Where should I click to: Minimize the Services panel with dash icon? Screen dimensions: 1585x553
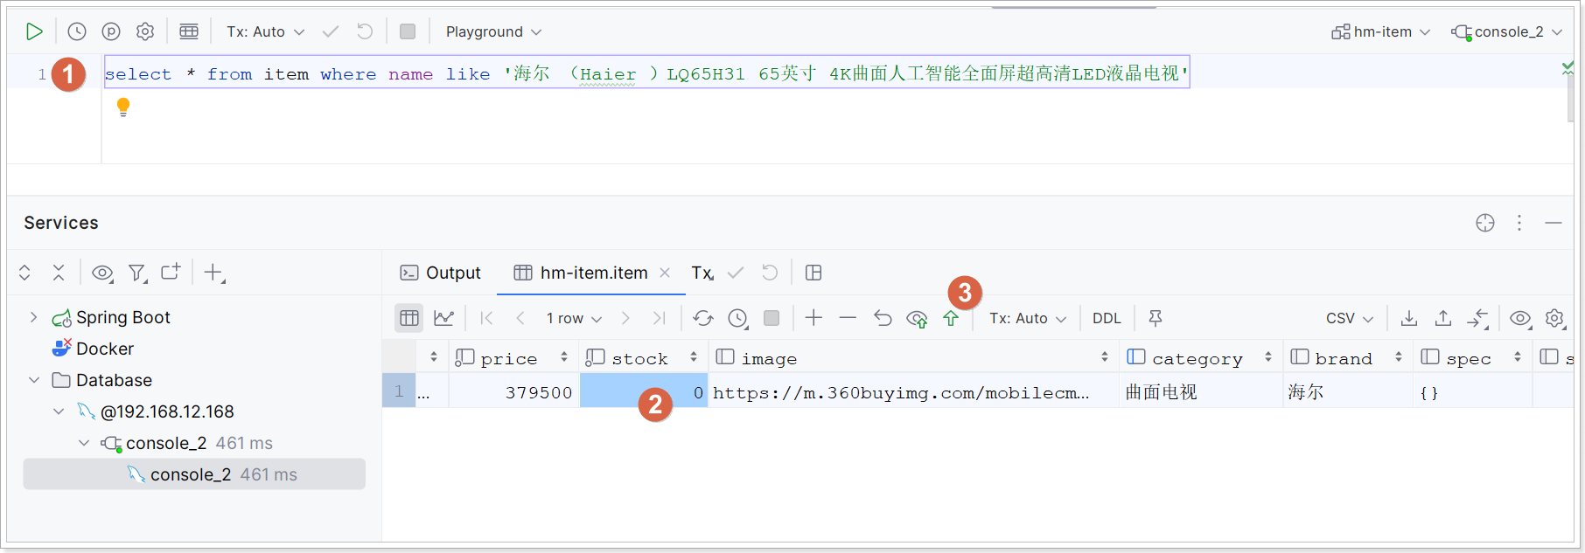pyautogui.click(x=1554, y=223)
